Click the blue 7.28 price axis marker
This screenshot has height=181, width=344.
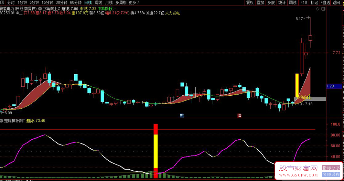(x=334, y=86)
